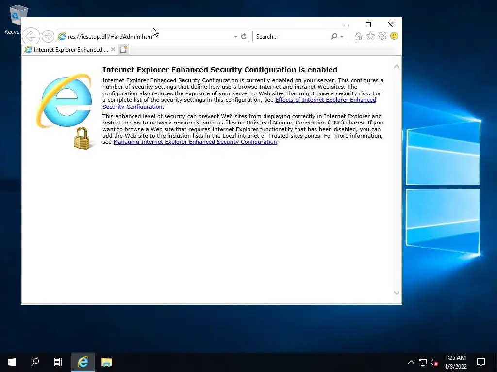This screenshot has height=372, width=497.
Task: Click the page scrollbar up arrow
Action: click(397, 67)
